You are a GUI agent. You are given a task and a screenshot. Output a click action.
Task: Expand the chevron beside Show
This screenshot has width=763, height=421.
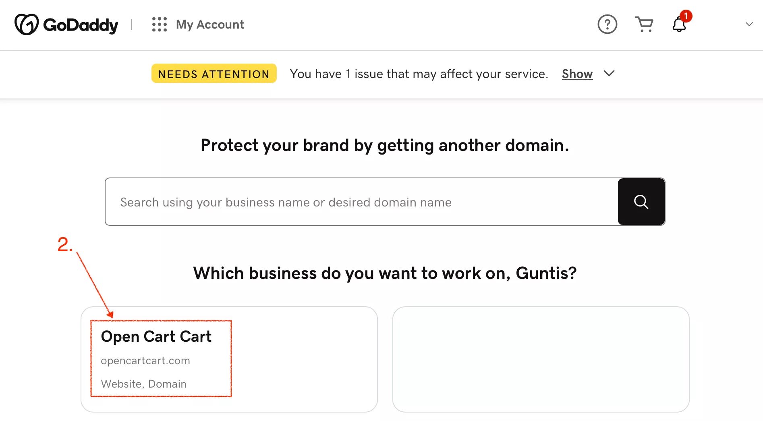tap(609, 73)
